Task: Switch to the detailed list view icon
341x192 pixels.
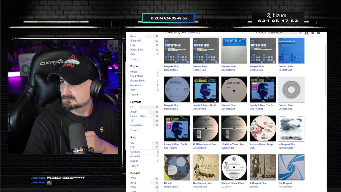Action: point(312,33)
